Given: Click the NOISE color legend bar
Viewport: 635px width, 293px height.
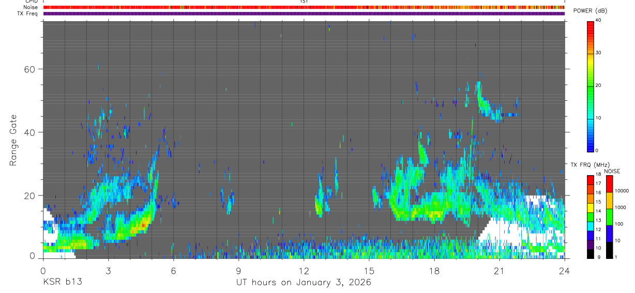Looking at the screenshot, I should pos(609,217).
